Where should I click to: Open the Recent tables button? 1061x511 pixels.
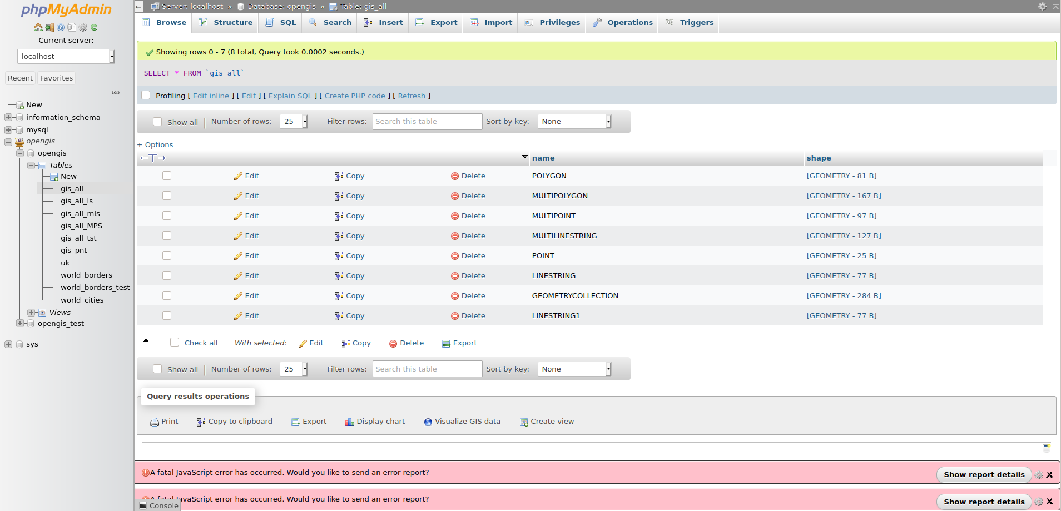click(x=20, y=78)
